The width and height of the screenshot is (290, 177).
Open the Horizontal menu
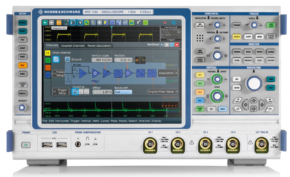point(62,121)
